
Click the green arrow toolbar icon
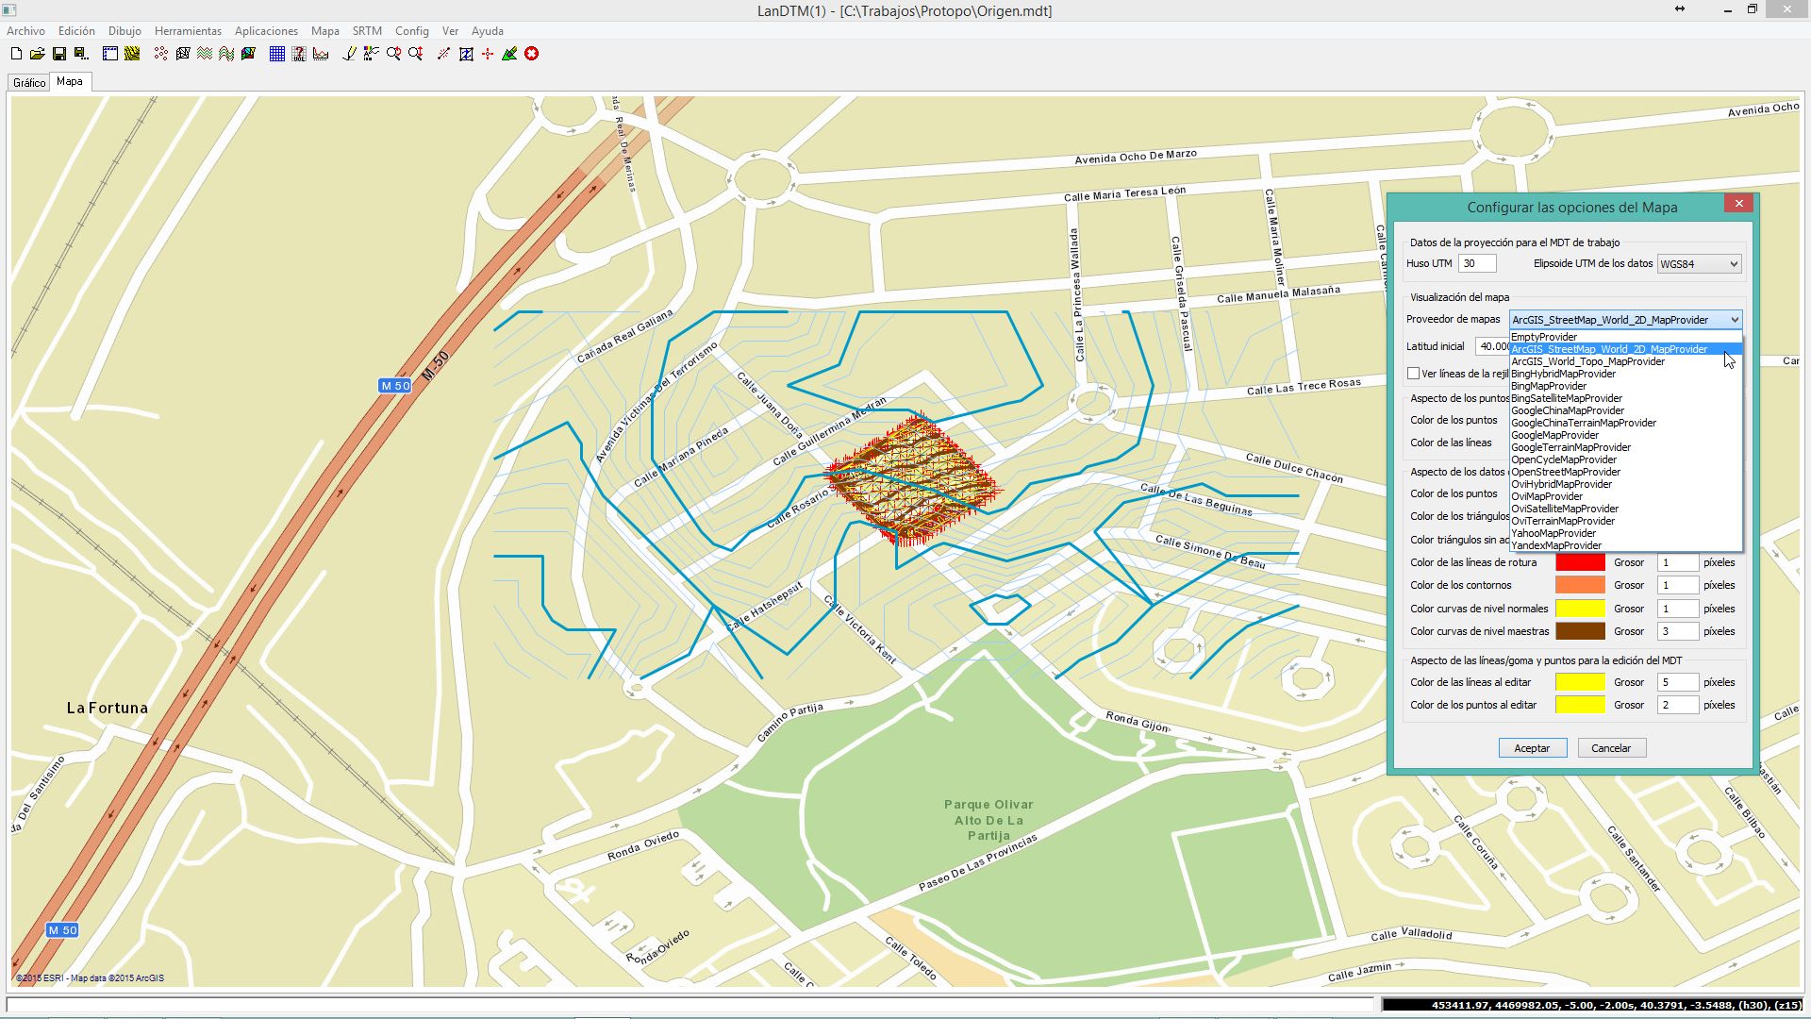509,54
